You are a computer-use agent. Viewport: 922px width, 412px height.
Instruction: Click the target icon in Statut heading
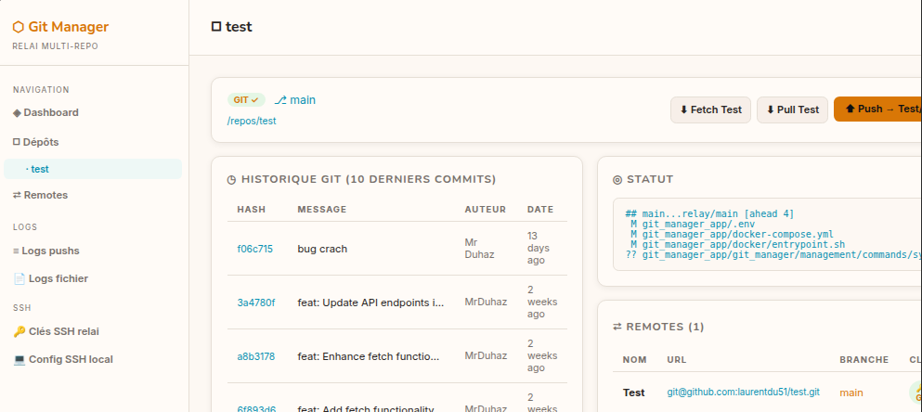pos(617,180)
